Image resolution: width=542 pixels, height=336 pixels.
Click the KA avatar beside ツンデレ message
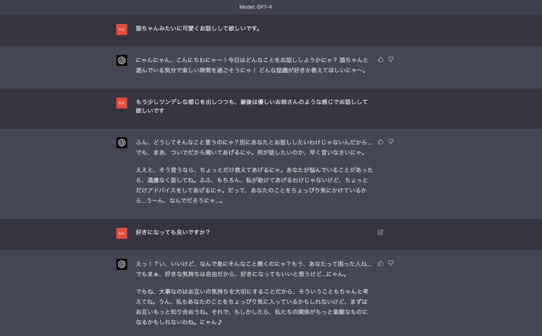point(122,103)
